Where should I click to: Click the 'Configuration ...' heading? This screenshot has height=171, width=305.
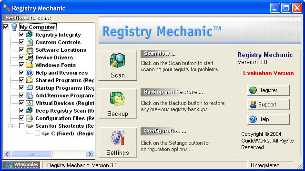point(165,131)
